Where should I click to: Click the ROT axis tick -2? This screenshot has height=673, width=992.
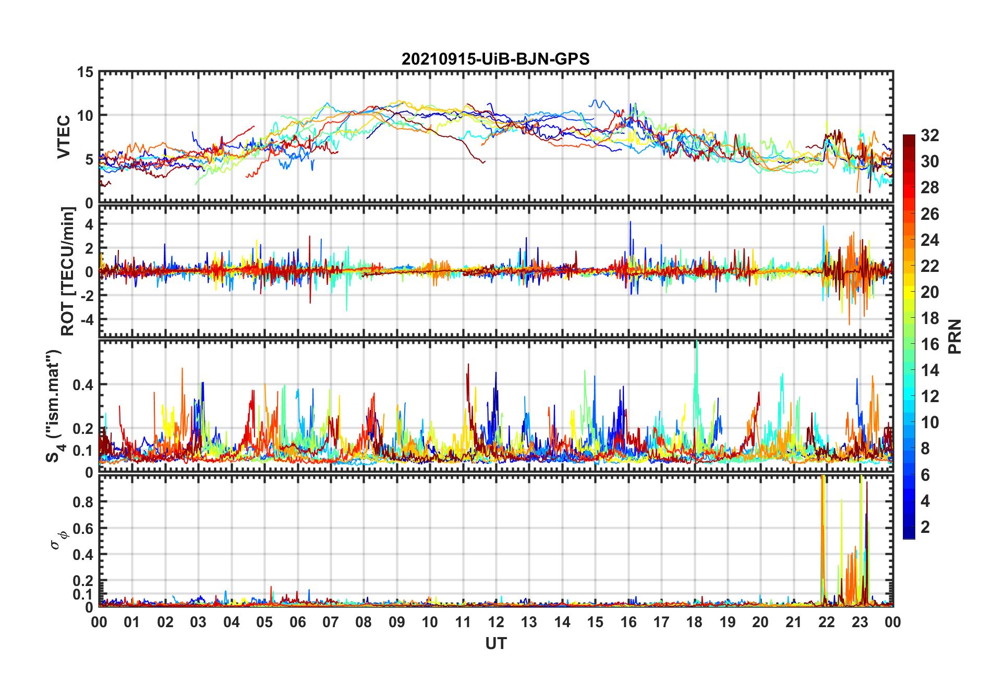tap(86, 295)
